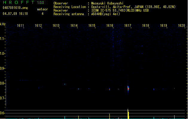Click the green echo dot near 0.8 kHz after 1613
This screenshot has width=188, height=119.
tap(65, 84)
